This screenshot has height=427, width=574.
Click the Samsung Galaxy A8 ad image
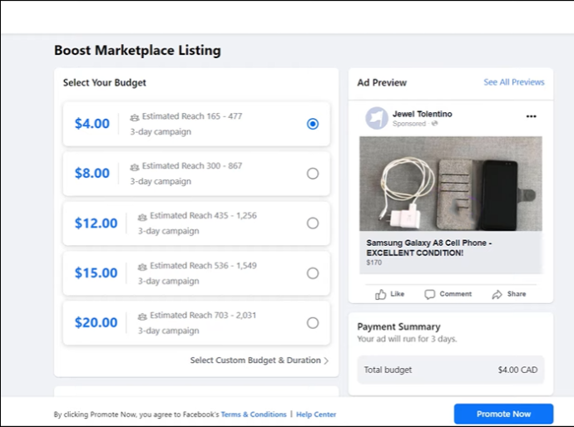click(x=451, y=184)
